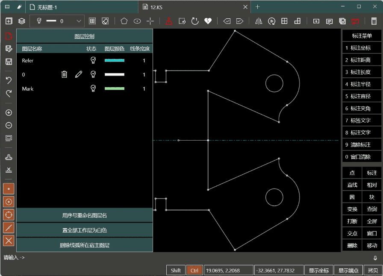Expand the arrow at command line right end

pos(375,258)
